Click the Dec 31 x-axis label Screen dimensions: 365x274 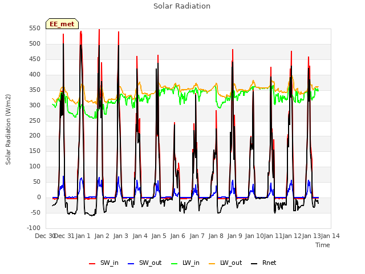64,236
